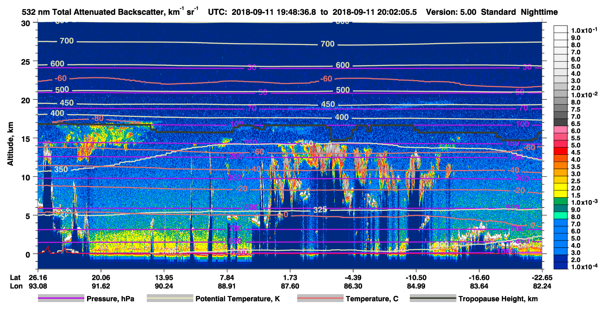
Task: Click the dark Tropopause Height legend line swatch
Action: [x=433, y=298]
